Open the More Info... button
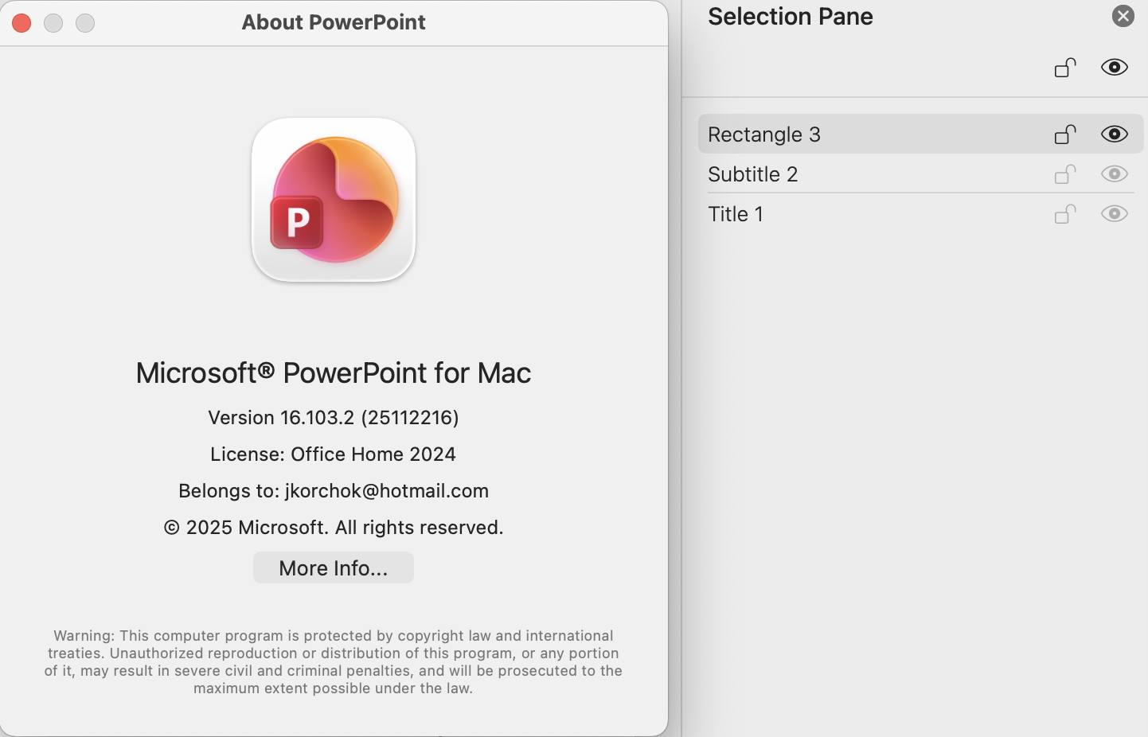The height and width of the screenshot is (737, 1148). pos(334,567)
